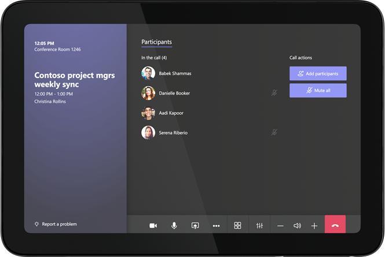Click the Report a problem link
The height and width of the screenshot is (257, 385).
click(59, 224)
